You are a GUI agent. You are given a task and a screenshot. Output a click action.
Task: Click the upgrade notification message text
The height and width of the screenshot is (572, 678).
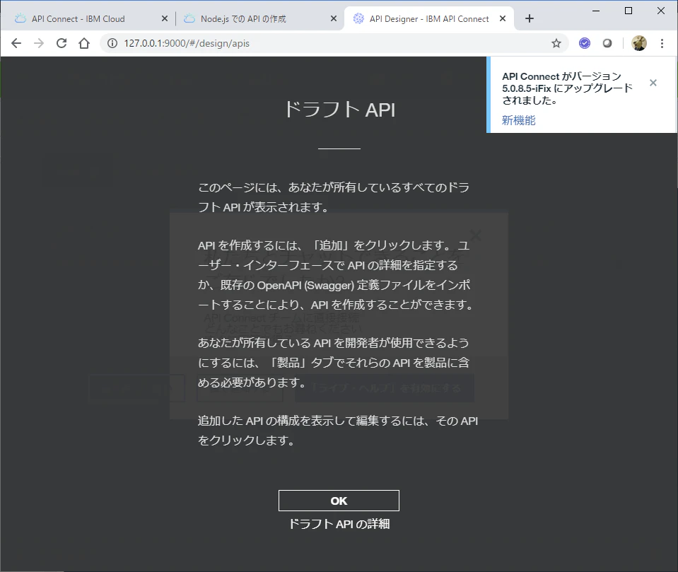pyautogui.click(x=567, y=88)
